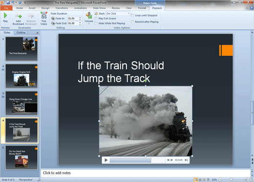
Task: Click Save icon in Quick Access Toolbar
Action: (x=8, y=2)
